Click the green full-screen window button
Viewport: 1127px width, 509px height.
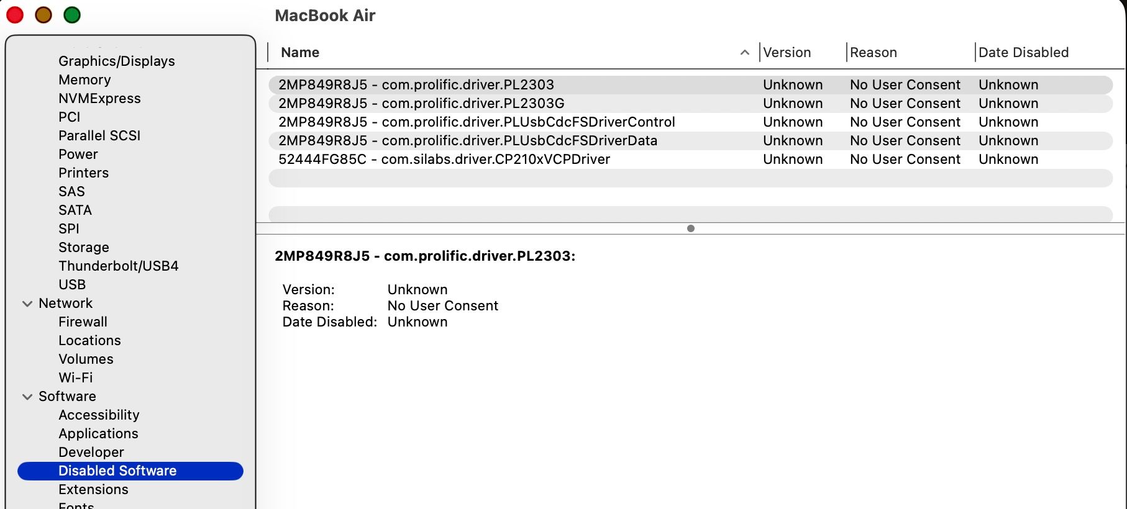click(72, 15)
